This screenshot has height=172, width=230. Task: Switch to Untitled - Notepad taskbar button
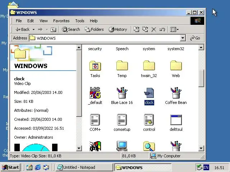click(x=84, y=167)
